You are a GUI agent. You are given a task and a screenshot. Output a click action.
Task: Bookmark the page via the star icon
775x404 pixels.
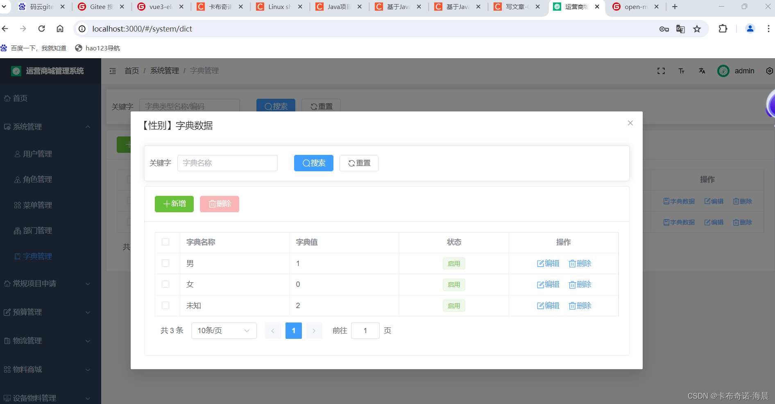pyautogui.click(x=697, y=29)
